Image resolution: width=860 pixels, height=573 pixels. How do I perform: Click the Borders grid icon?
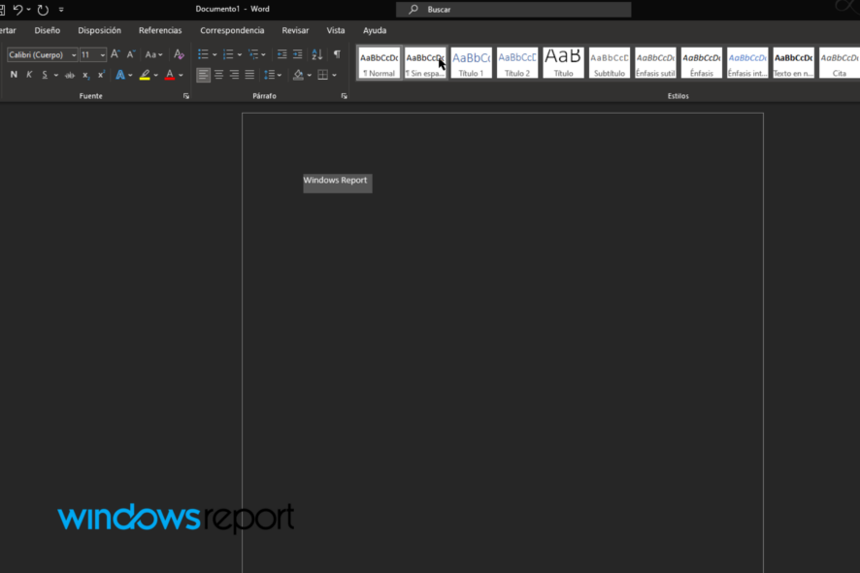point(323,75)
